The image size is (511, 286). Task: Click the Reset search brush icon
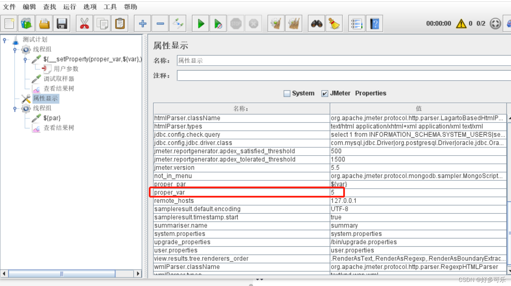point(334,24)
